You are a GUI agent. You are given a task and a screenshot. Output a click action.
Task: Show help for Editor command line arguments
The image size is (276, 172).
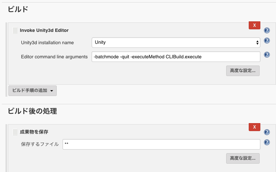click(267, 55)
